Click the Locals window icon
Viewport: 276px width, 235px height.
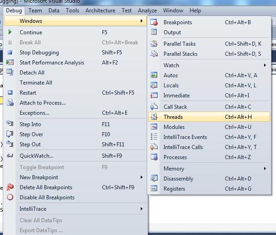[154, 85]
